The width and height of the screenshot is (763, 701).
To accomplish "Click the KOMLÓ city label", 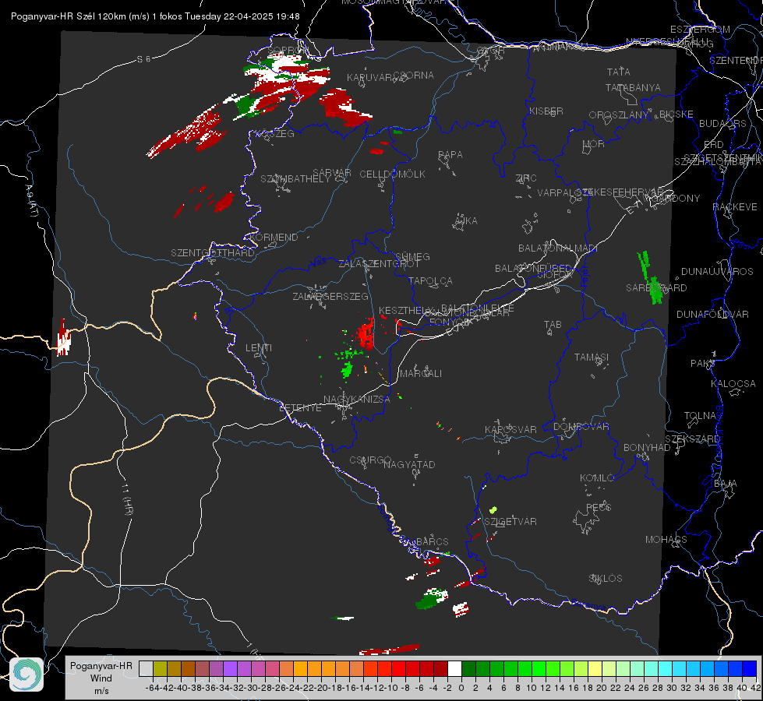I will click(x=597, y=477).
